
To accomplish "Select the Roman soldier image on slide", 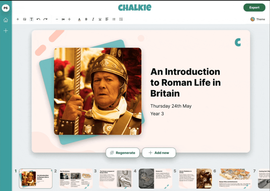I will (98, 91).
